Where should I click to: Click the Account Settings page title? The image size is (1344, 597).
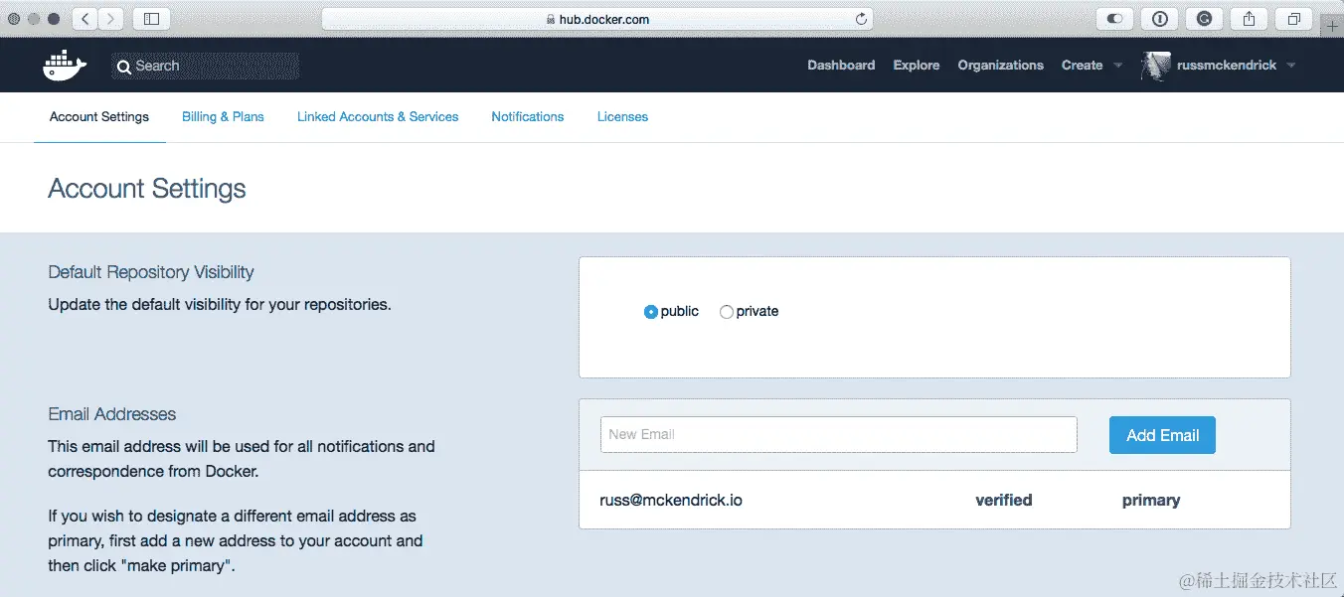click(147, 189)
